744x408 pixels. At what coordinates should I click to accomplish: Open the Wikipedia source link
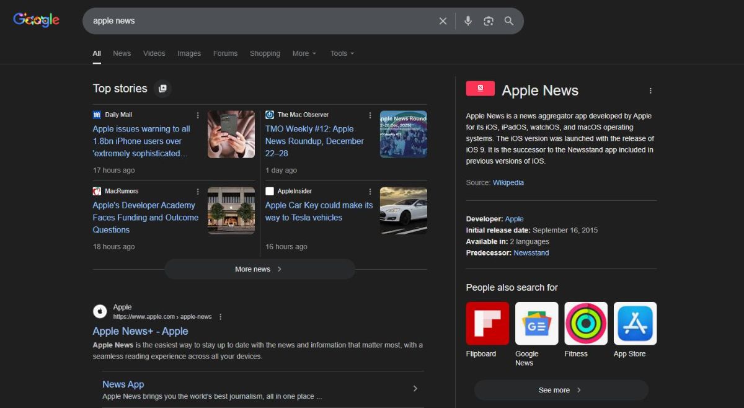click(x=508, y=183)
